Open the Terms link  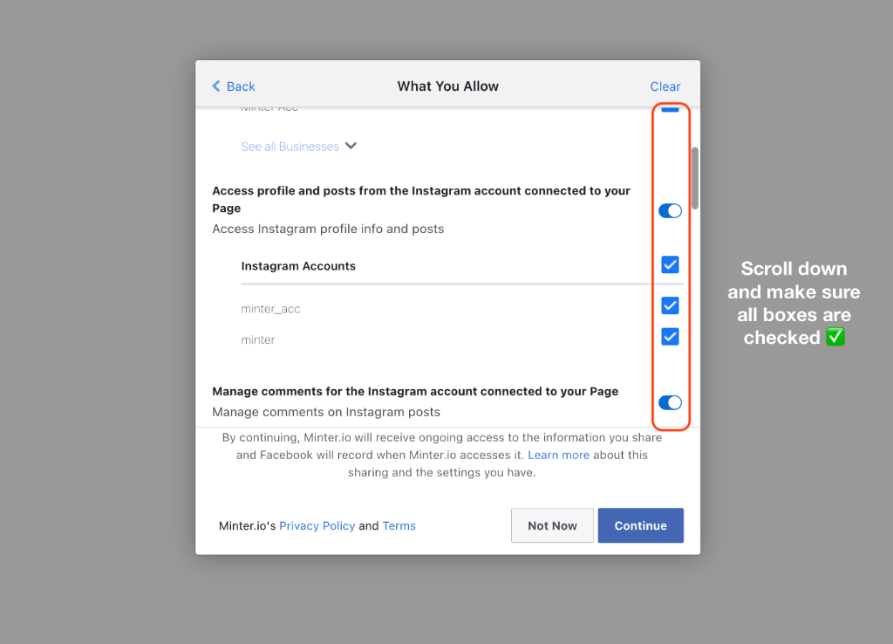click(399, 526)
